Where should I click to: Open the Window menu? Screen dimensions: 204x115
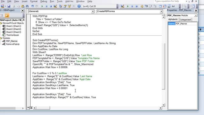click(x=80, y=1)
